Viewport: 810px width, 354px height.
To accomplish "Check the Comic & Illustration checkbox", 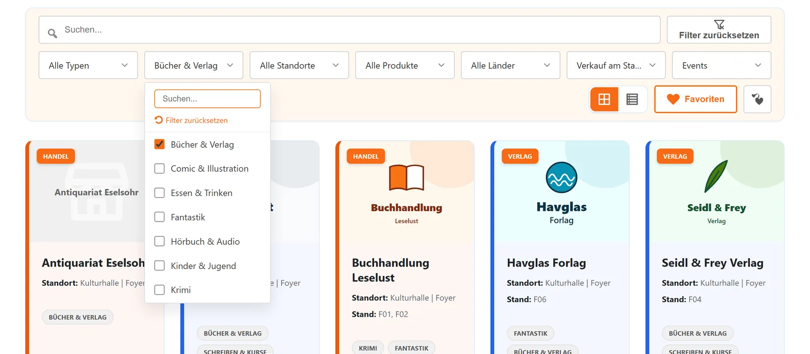I will [x=159, y=168].
